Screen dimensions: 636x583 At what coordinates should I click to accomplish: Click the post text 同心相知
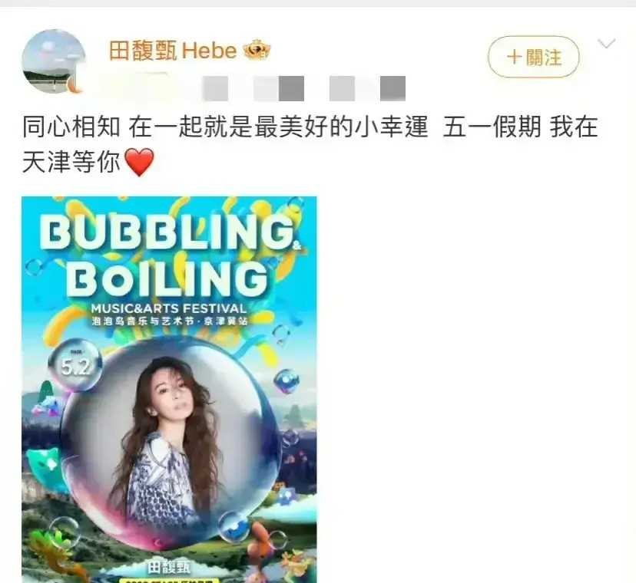pyautogui.click(x=71, y=127)
